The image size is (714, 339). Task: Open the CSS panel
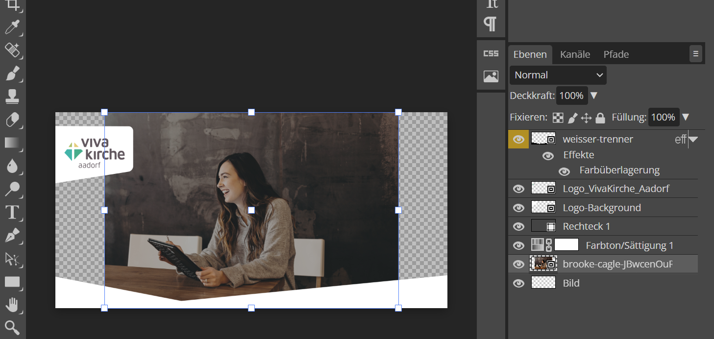(x=491, y=53)
